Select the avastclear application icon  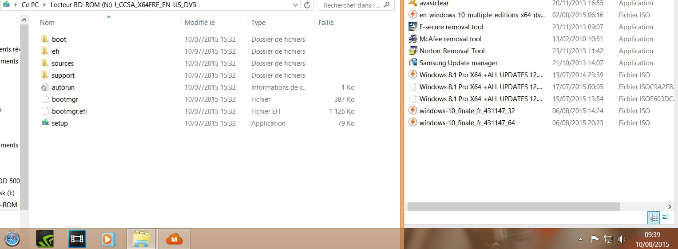412,3
